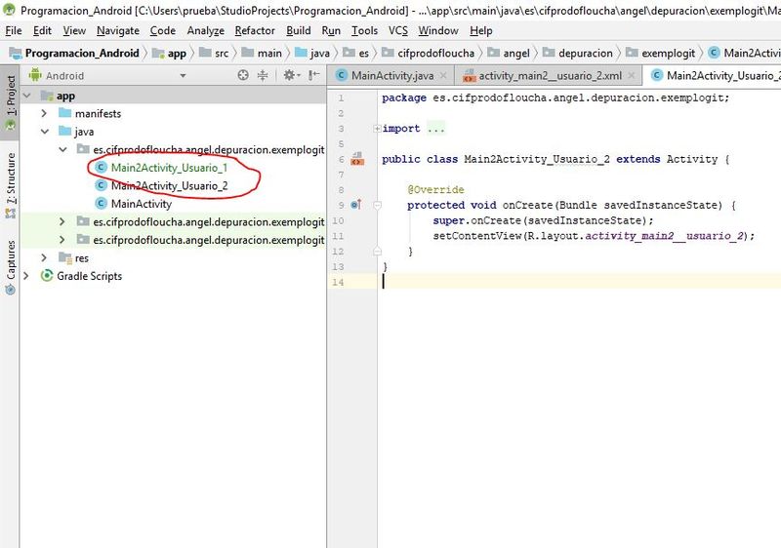Open the Code menu
Image resolution: width=781 pixels, height=548 pixels.
click(x=163, y=31)
